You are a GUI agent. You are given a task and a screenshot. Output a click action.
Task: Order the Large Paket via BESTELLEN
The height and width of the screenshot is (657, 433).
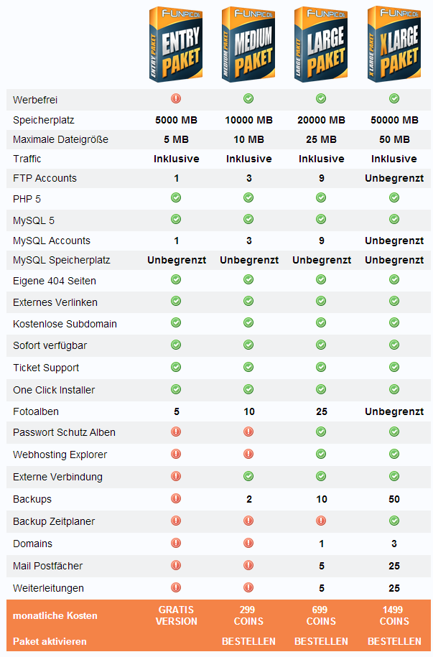tap(321, 641)
